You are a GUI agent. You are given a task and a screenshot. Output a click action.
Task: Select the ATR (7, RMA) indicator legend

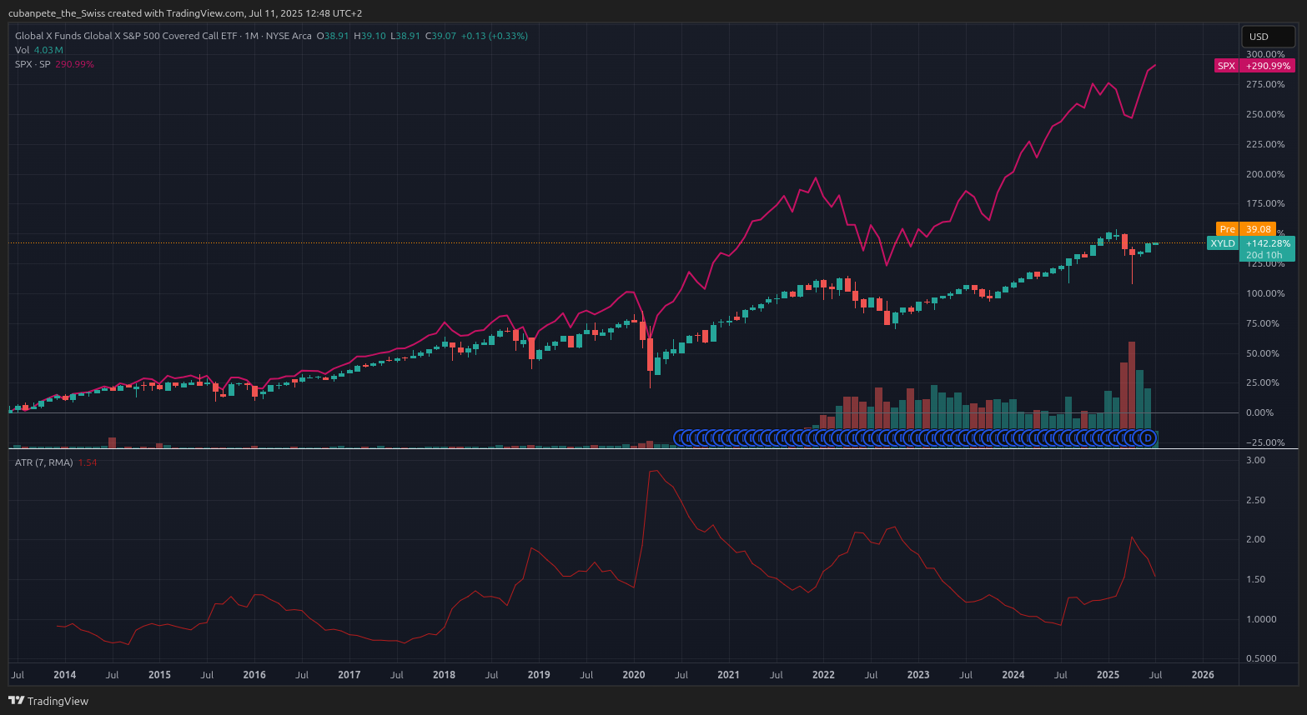44,462
